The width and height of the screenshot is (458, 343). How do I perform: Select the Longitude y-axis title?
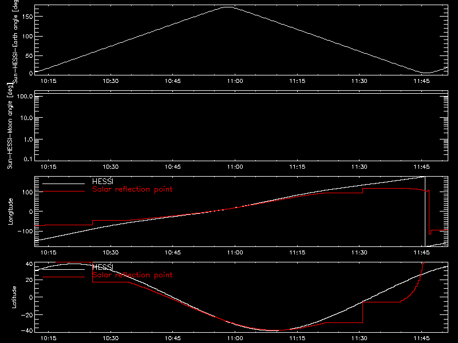point(10,212)
